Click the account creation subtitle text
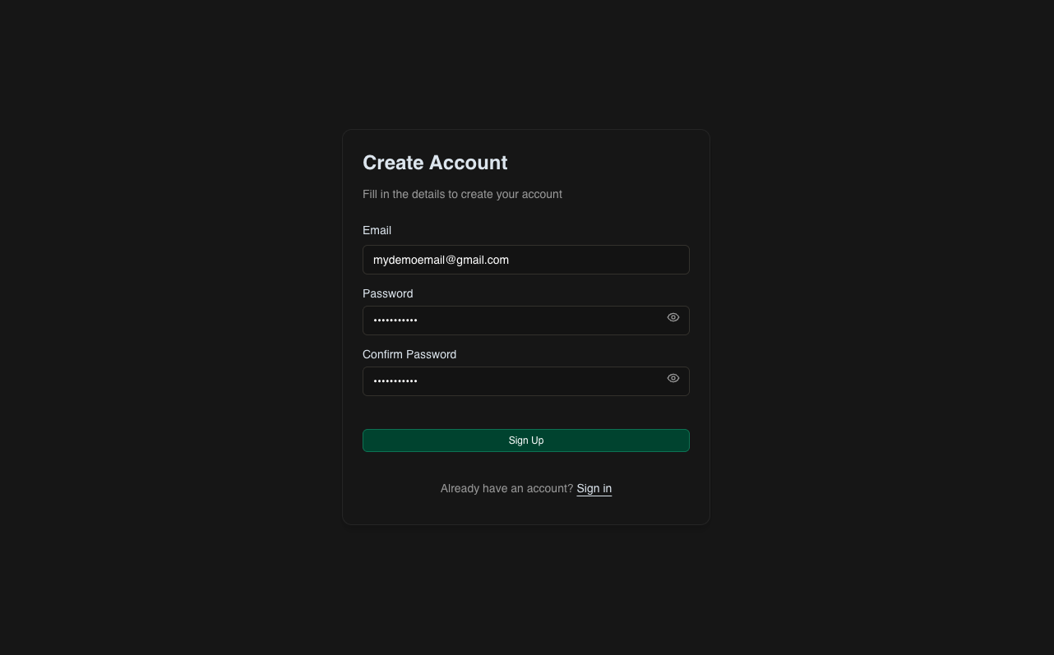 (462, 194)
